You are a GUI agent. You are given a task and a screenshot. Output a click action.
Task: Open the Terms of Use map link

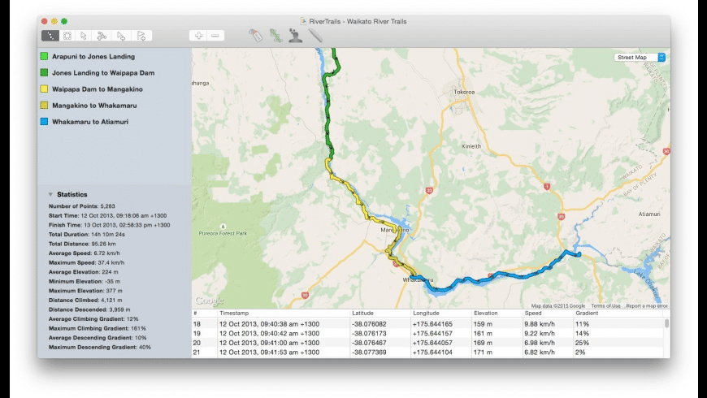pyautogui.click(x=605, y=305)
